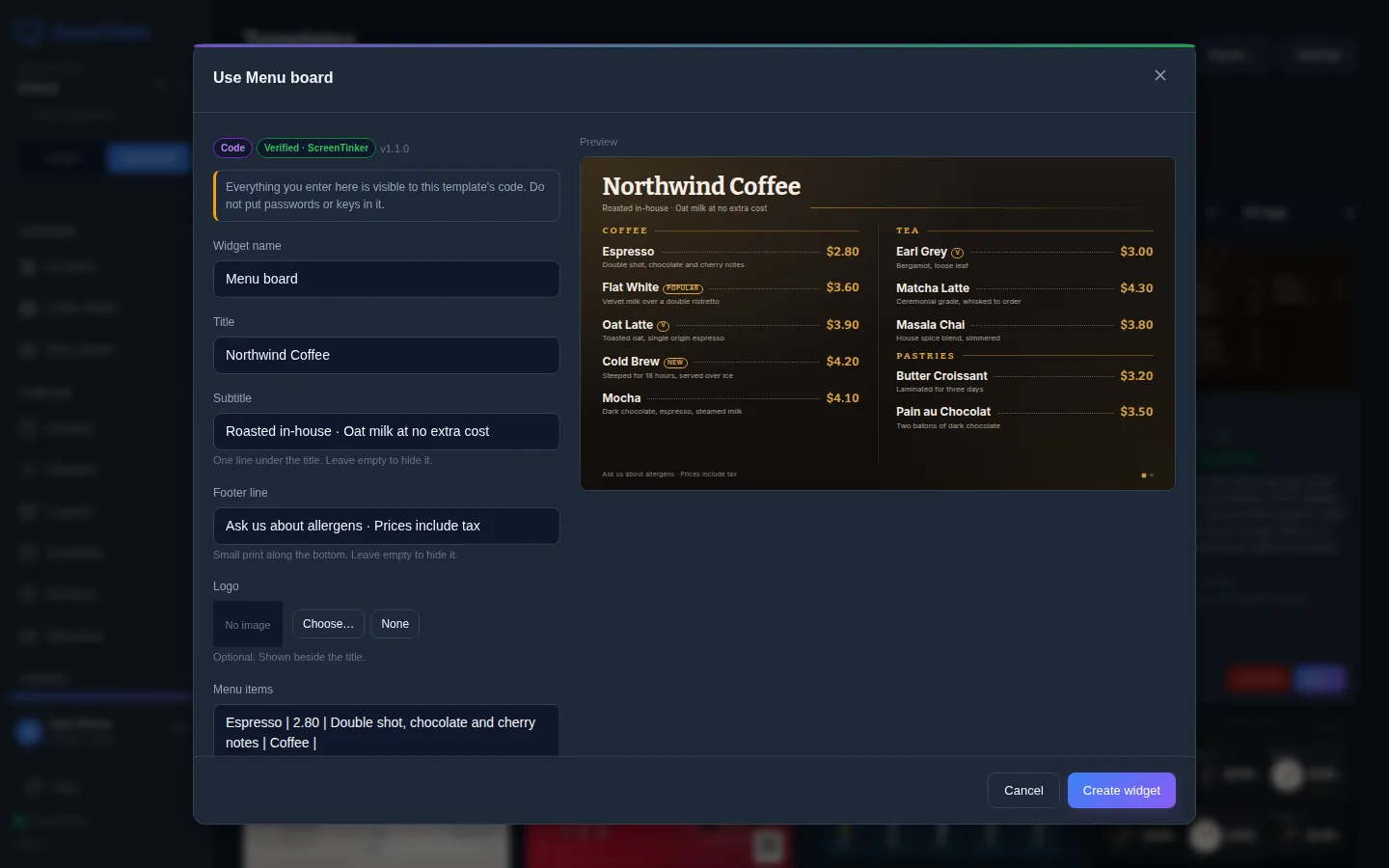Click the None logo button
Viewport: 1389px width, 868px height.
395,624
